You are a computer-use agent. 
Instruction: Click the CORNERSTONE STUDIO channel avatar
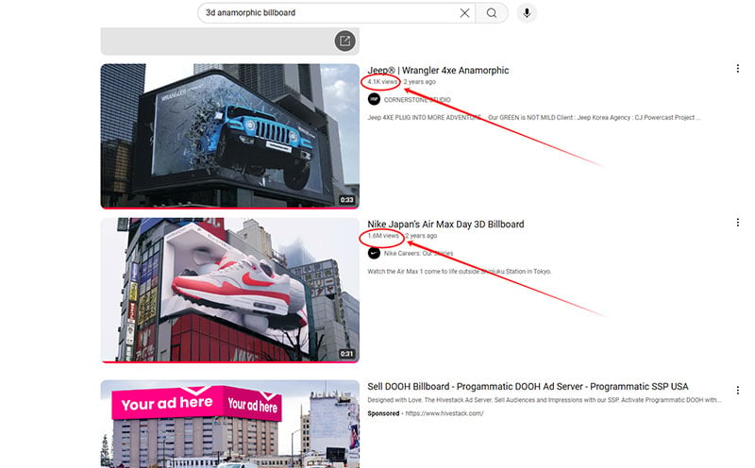(374, 100)
